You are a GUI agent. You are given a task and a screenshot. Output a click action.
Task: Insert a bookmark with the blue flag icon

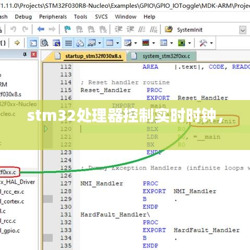67,29
